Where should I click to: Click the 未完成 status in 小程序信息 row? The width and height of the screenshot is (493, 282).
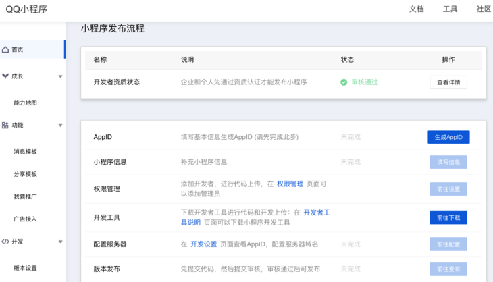pyautogui.click(x=351, y=162)
